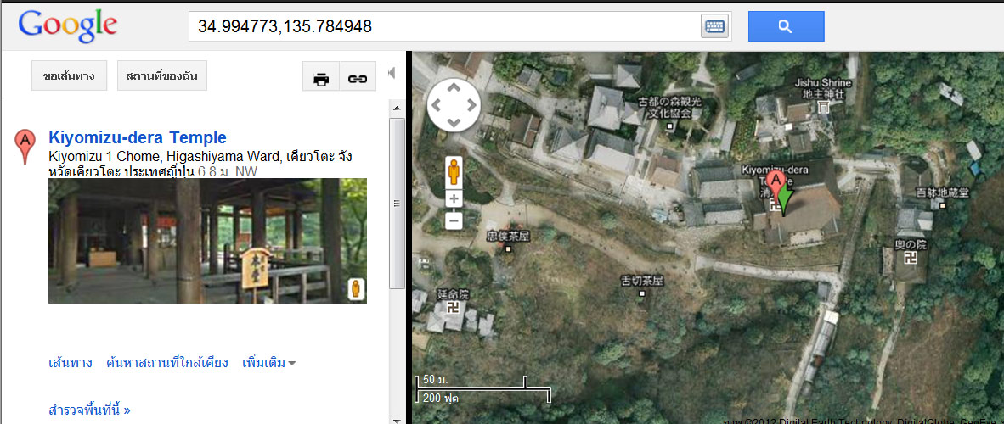The height and width of the screenshot is (424, 1004).
Task: Open the Street View photo thumbnail
Action: (x=207, y=241)
